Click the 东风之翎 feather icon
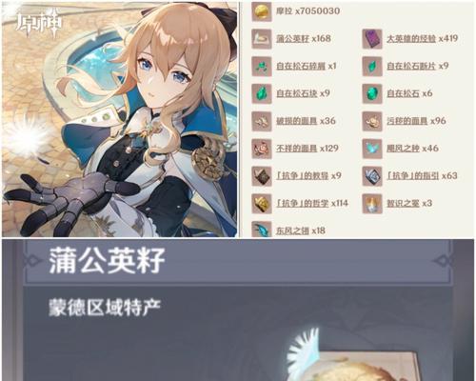Screen dimensions: 476x381 [262, 230]
